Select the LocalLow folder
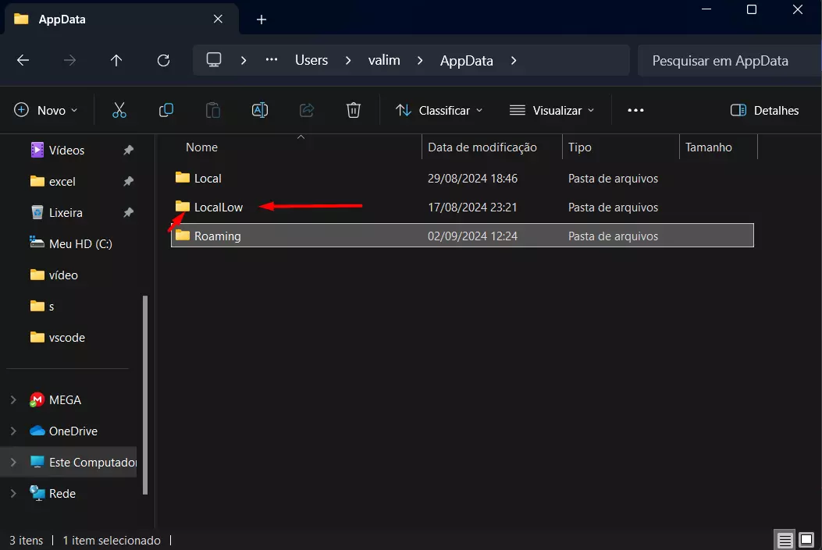822x550 pixels. pos(219,208)
